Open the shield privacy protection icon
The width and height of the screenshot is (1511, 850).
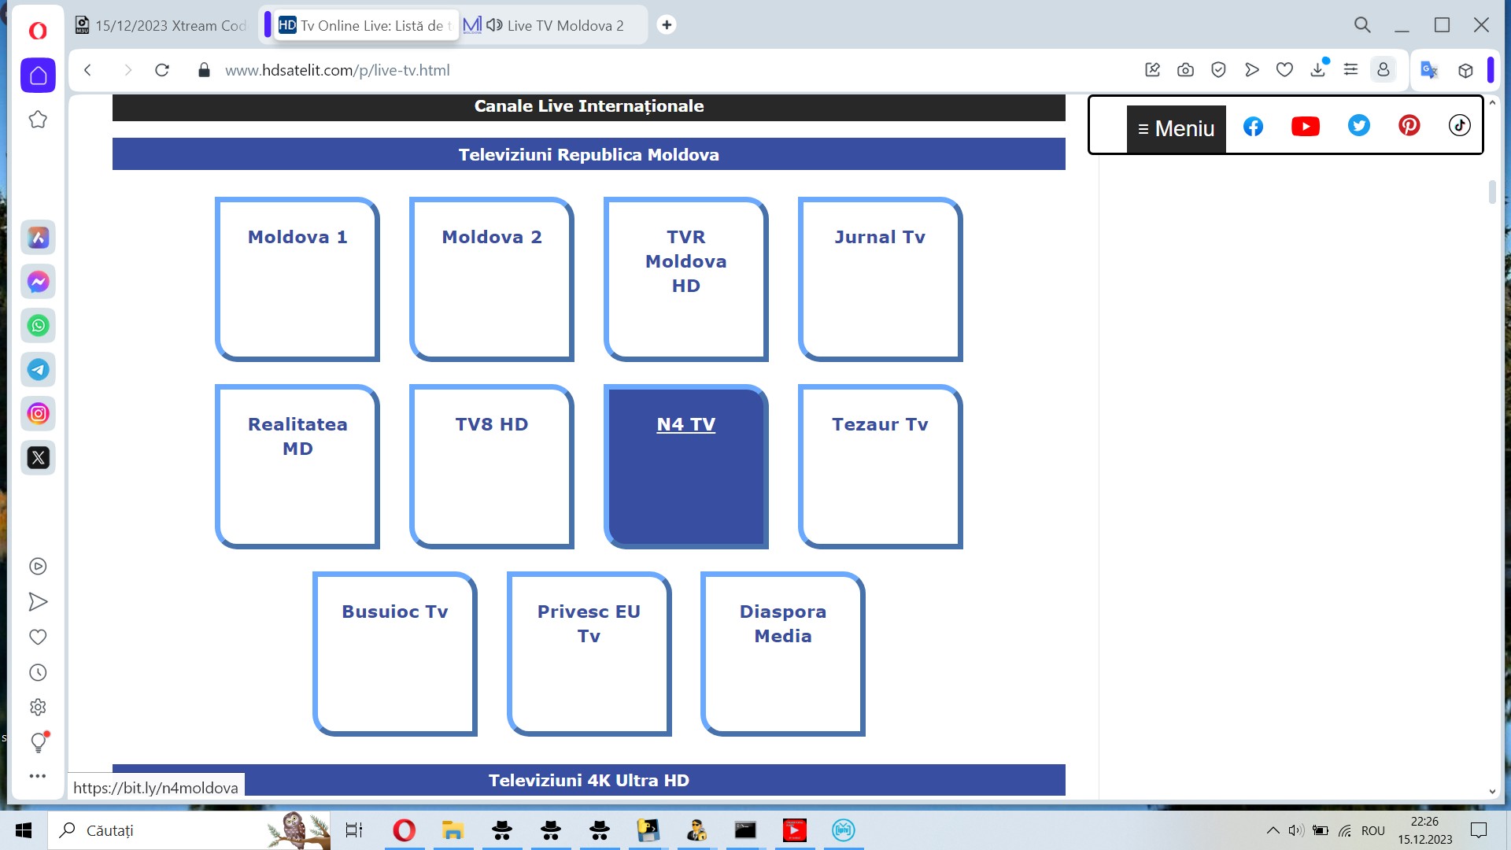[1218, 70]
